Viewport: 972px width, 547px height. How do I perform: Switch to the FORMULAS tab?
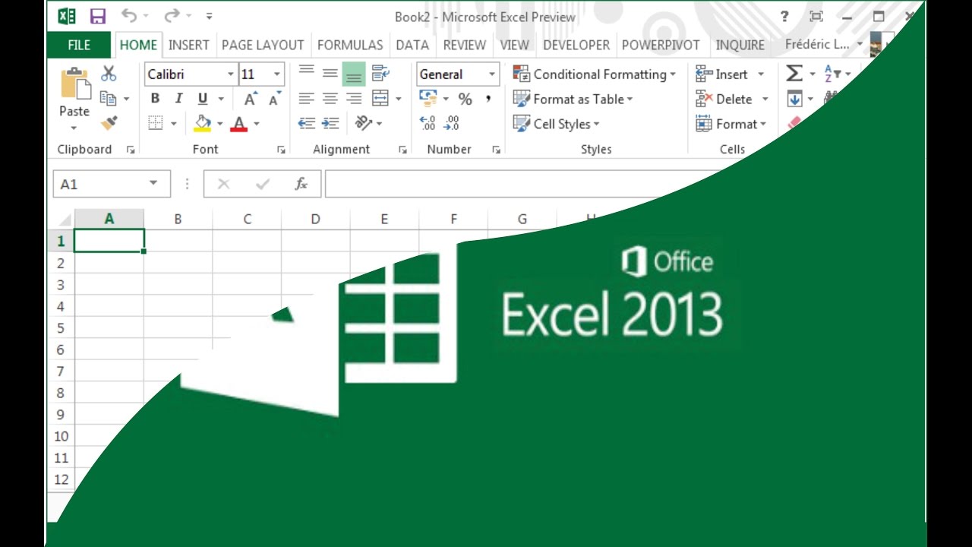pyautogui.click(x=351, y=45)
